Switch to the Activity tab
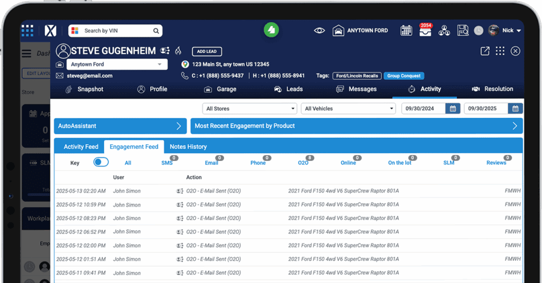The width and height of the screenshot is (542, 283). [424, 89]
